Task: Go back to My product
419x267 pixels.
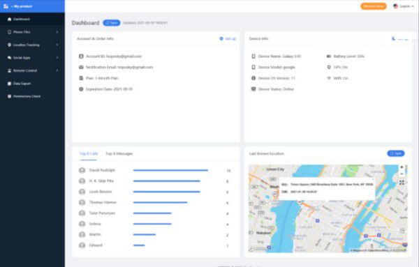Action: pos(22,6)
